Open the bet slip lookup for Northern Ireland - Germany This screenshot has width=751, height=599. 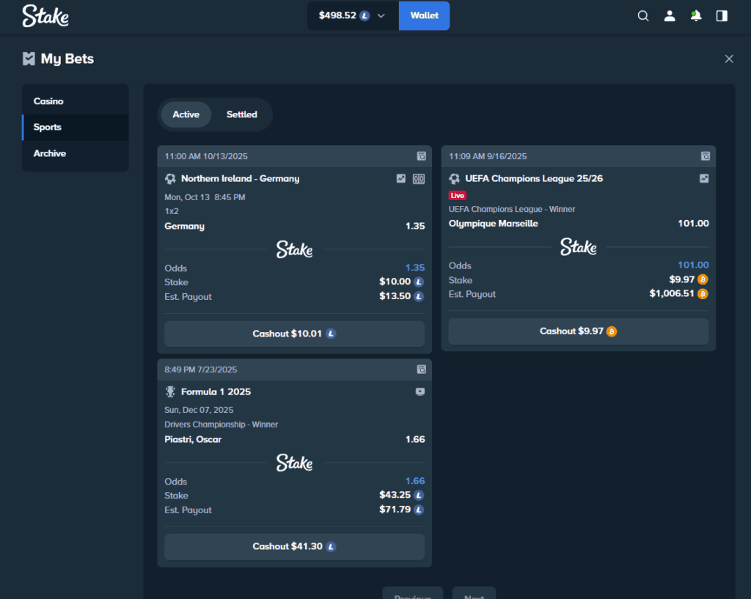tap(420, 156)
